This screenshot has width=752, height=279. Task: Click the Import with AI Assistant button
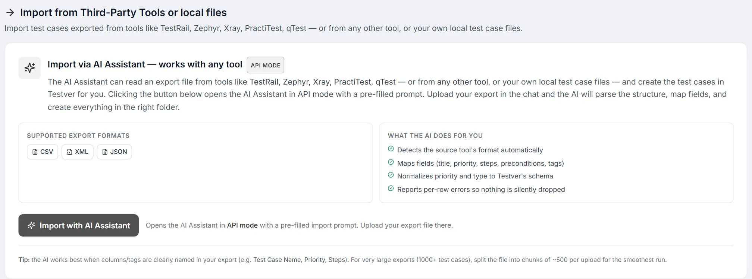(x=79, y=225)
